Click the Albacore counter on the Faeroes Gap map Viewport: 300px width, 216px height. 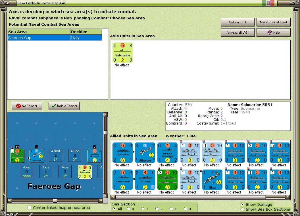(x=37, y=155)
